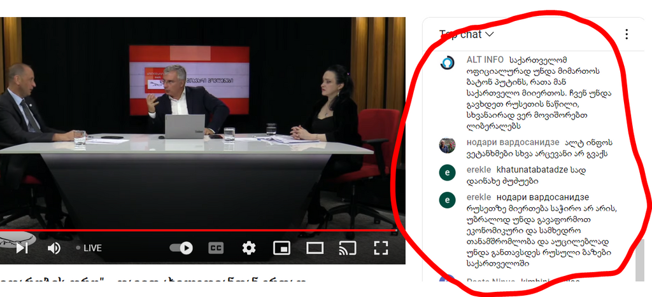Click the LIVE indicator

coord(89,248)
